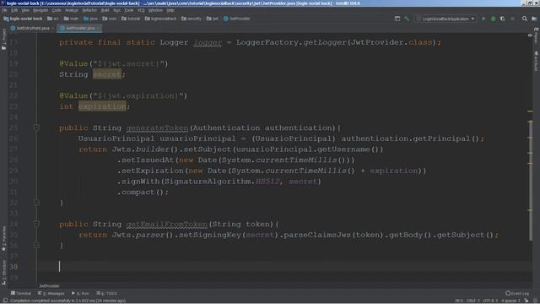Click the 4 spaces indent status
Image resolution: width=540 pixels, height=304 pixels.
510,301
